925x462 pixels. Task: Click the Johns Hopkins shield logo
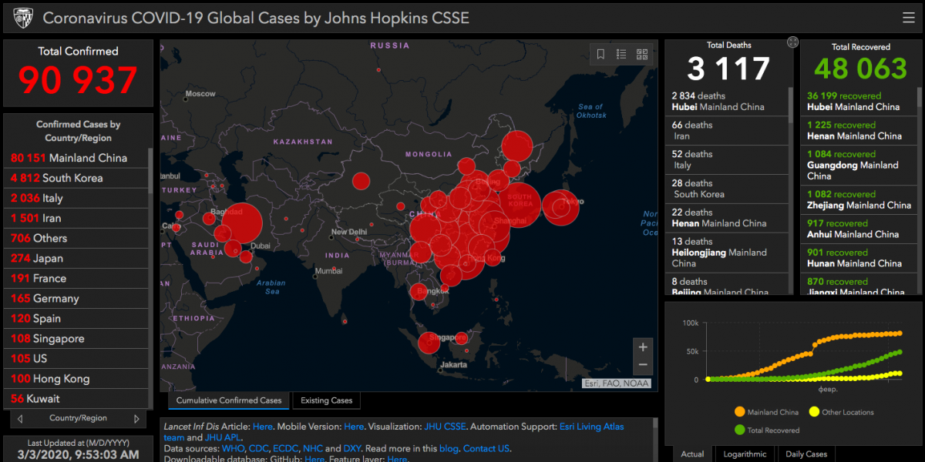pyautogui.click(x=23, y=18)
